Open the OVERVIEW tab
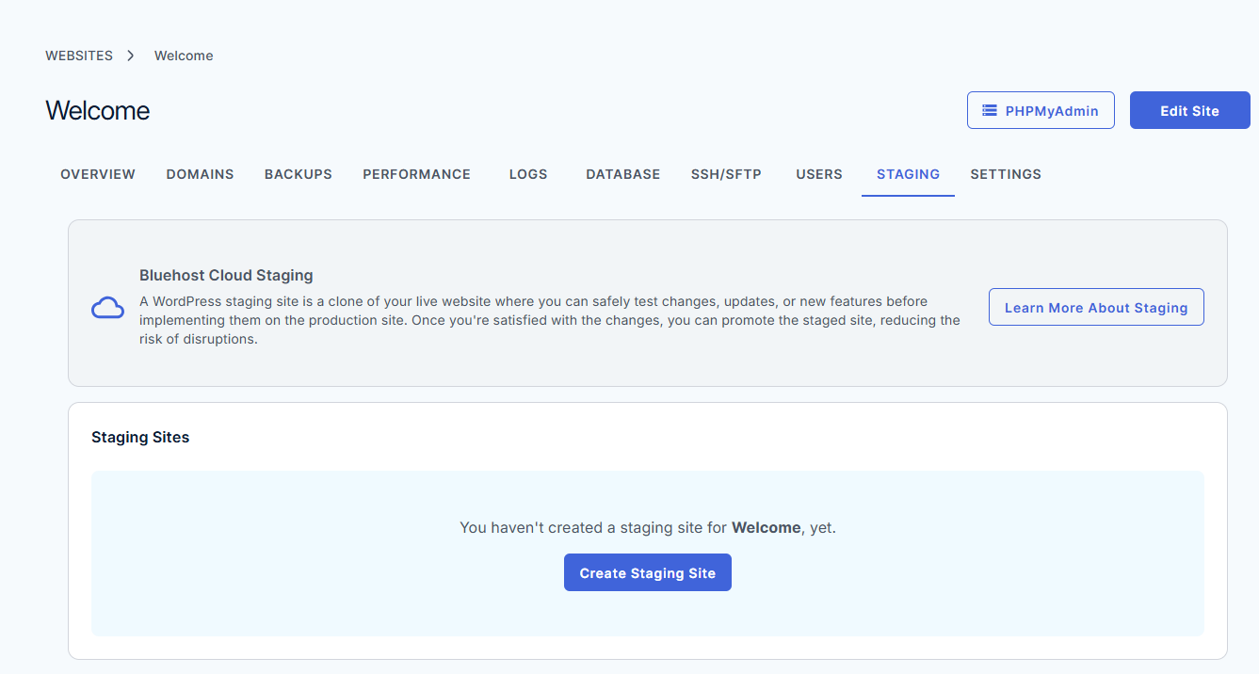 click(x=98, y=174)
